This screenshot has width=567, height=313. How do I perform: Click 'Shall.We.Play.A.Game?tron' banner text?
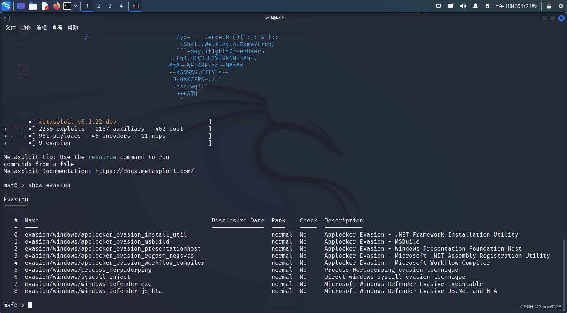click(227, 44)
